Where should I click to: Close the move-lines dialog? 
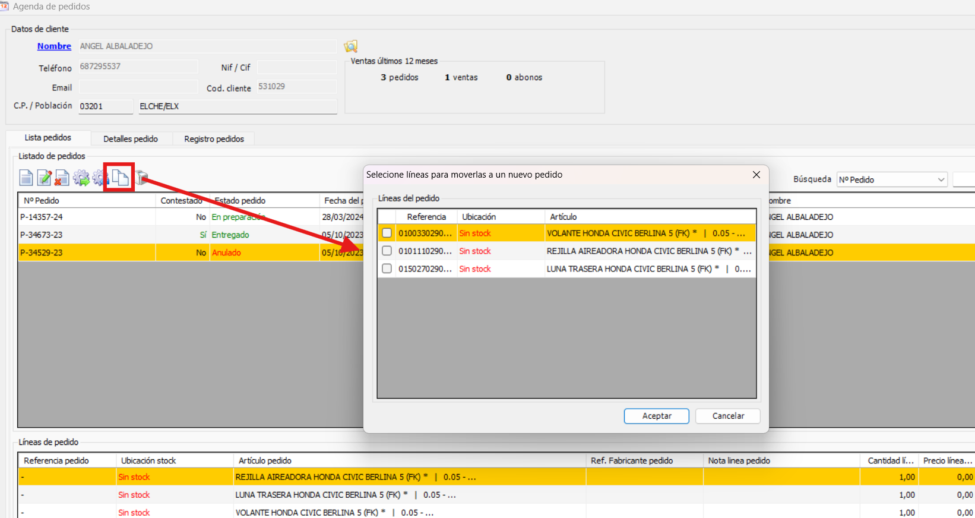pyautogui.click(x=756, y=175)
